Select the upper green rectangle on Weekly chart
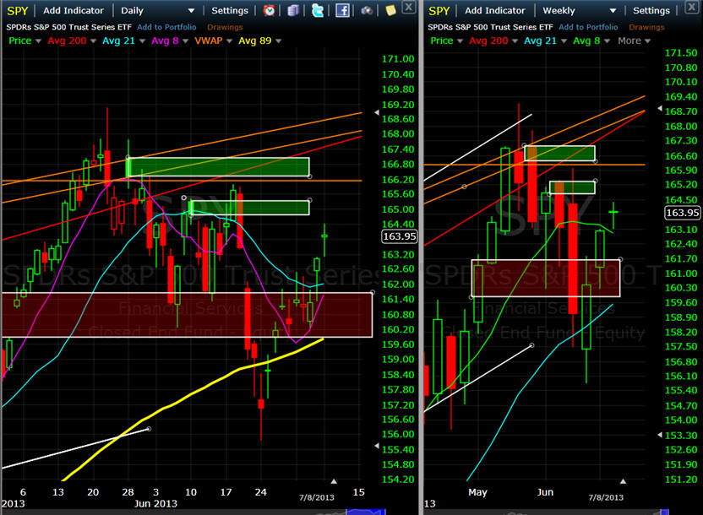 pyautogui.click(x=559, y=153)
